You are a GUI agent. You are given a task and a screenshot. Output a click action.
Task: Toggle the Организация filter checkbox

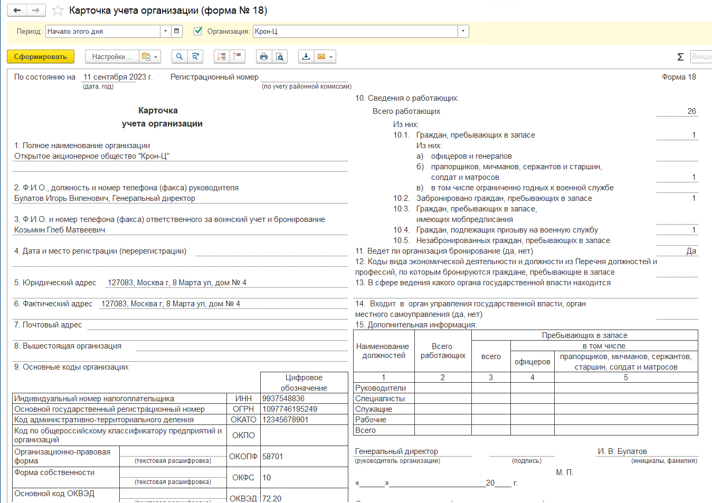pyautogui.click(x=198, y=31)
